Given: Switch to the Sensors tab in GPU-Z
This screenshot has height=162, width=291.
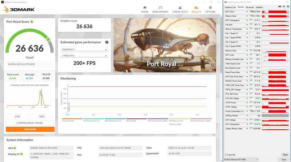Looking at the screenshot, I should (241, 7).
